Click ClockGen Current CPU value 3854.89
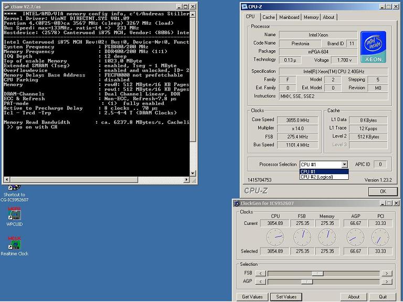Image resolution: width=403 pixels, height=302 pixels. point(275,223)
